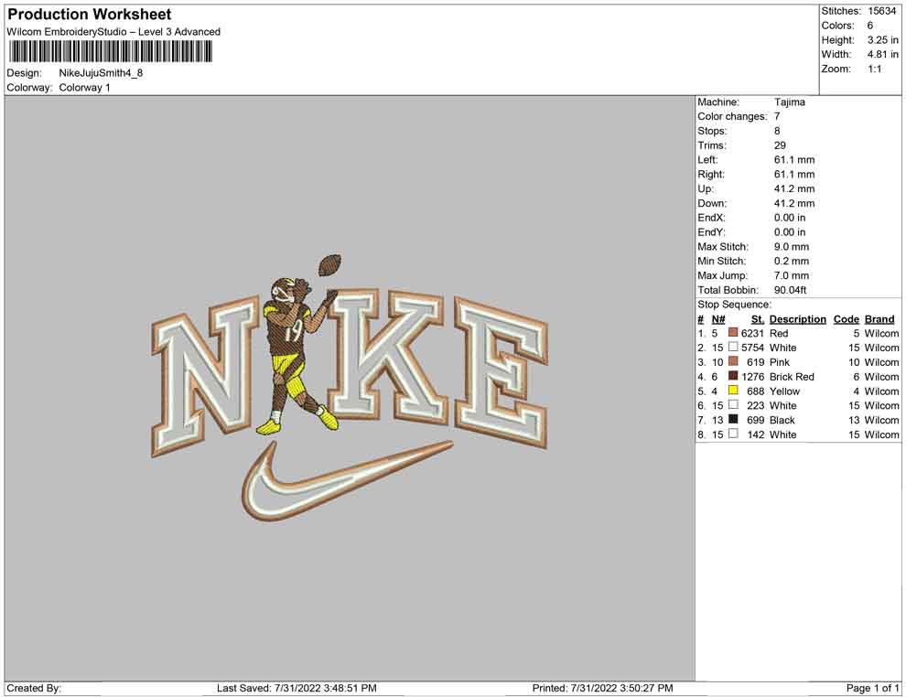Click the 'Brick Red' description text
Image resolution: width=906 pixels, height=697 pixels.
click(x=792, y=377)
